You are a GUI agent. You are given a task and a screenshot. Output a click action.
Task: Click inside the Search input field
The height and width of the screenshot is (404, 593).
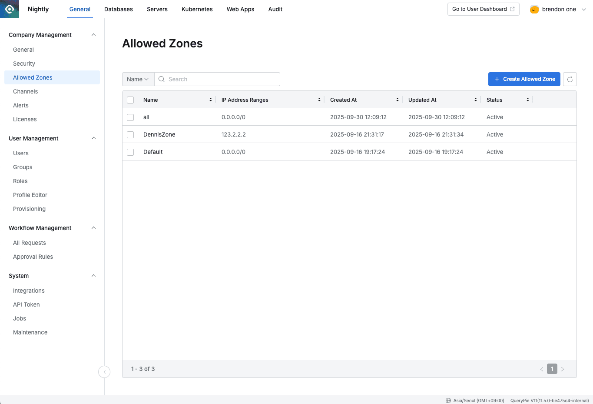pos(209,79)
